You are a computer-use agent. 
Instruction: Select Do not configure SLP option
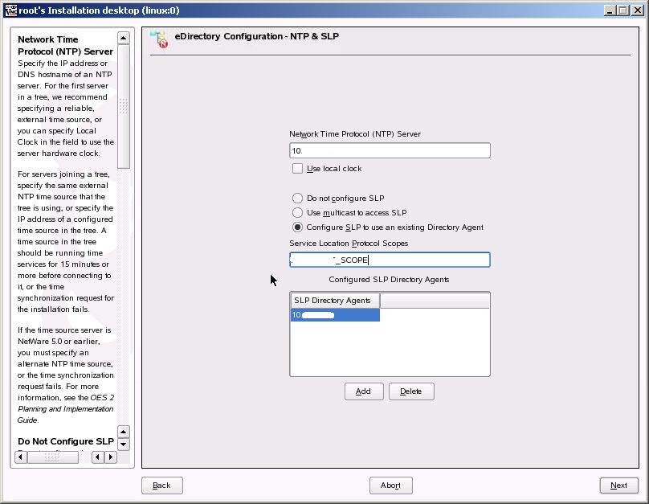[297, 199]
